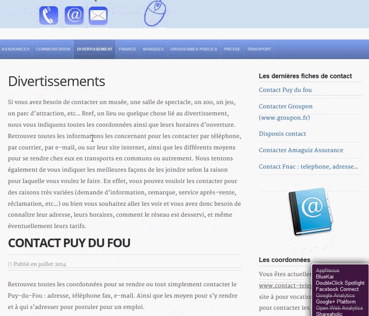Click the www.contact-tele... site link
The height and width of the screenshot is (316, 369).
click(x=285, y=285)
